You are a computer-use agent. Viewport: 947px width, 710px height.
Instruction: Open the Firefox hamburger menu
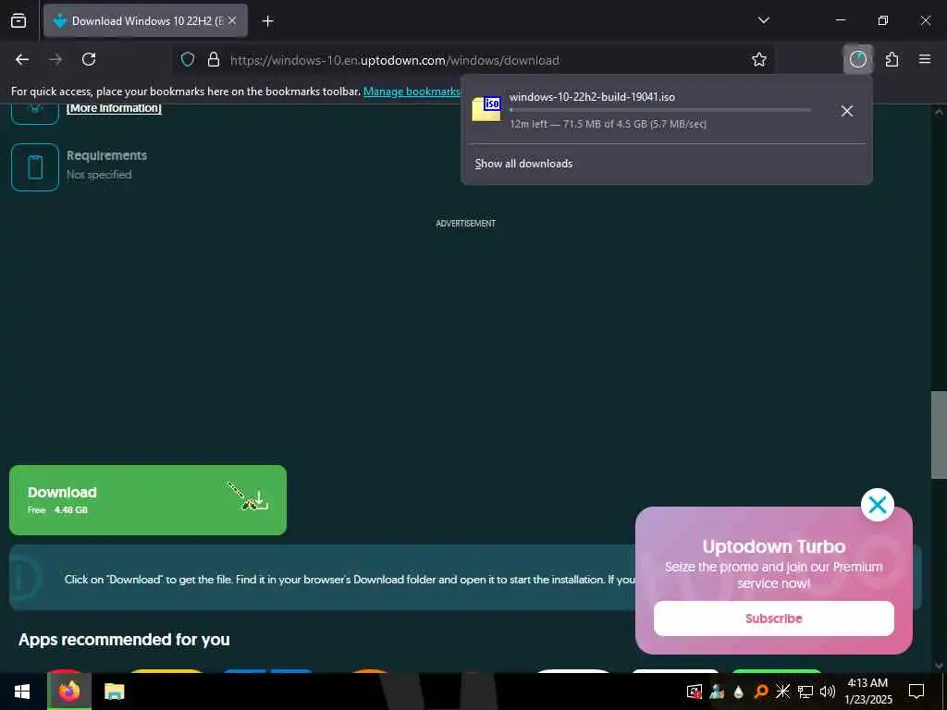tap(925, 59)
